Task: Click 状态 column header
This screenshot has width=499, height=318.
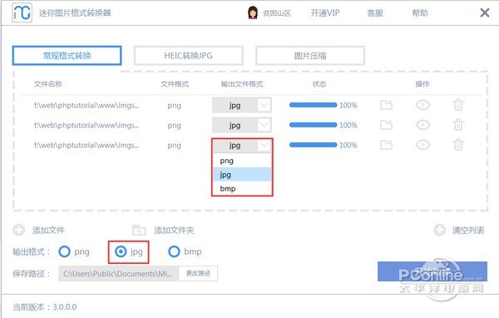Action: point(319,84)
